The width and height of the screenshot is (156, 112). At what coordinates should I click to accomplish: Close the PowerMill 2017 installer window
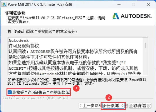(x=148, y=4)
